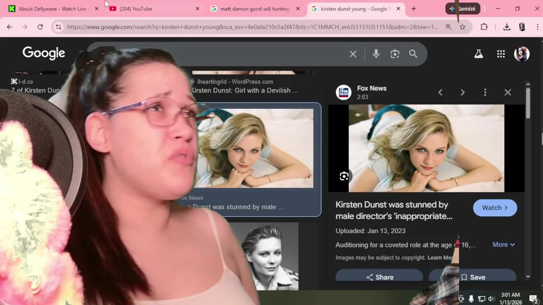The height and width of the screenshot is (305, 543).
Task: Click the preview panel scrollbar
Action: point(528,103)
